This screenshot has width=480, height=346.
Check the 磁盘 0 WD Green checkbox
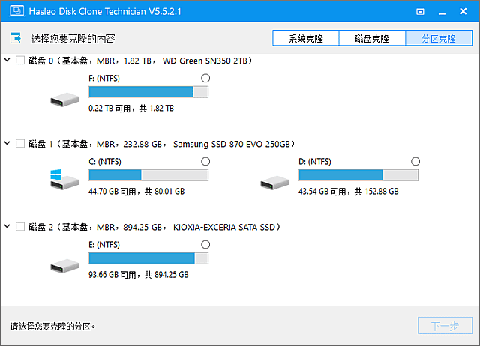click(20, 60)
